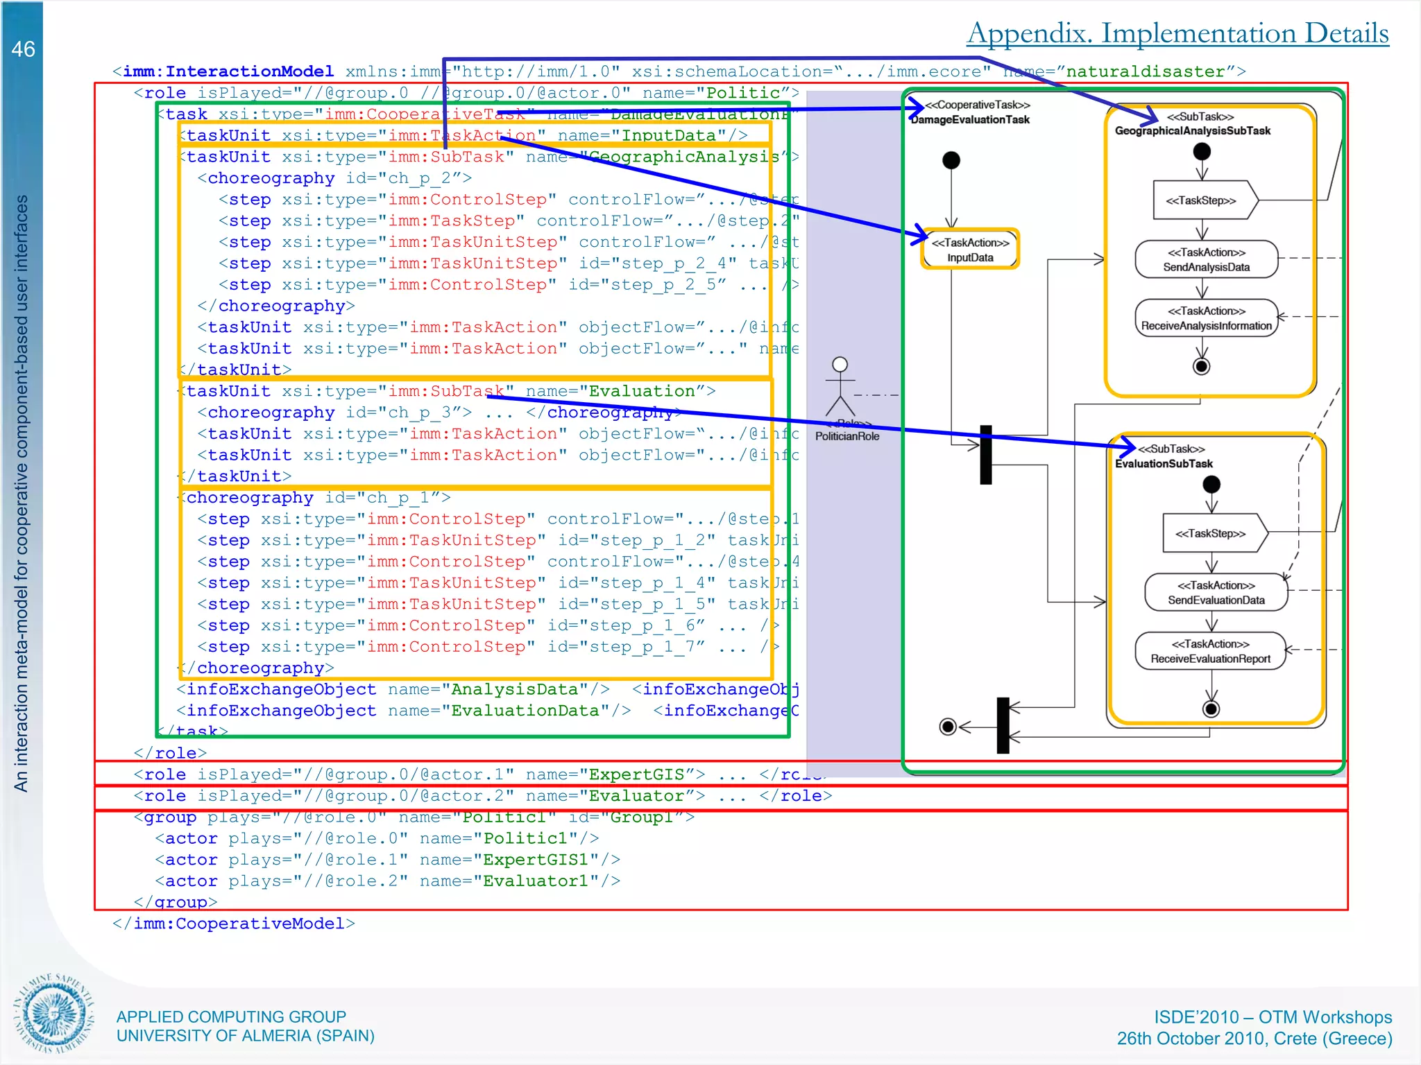Click the fork bar near PoliticianRole
1421x1065 pixels.
point(985,455)
